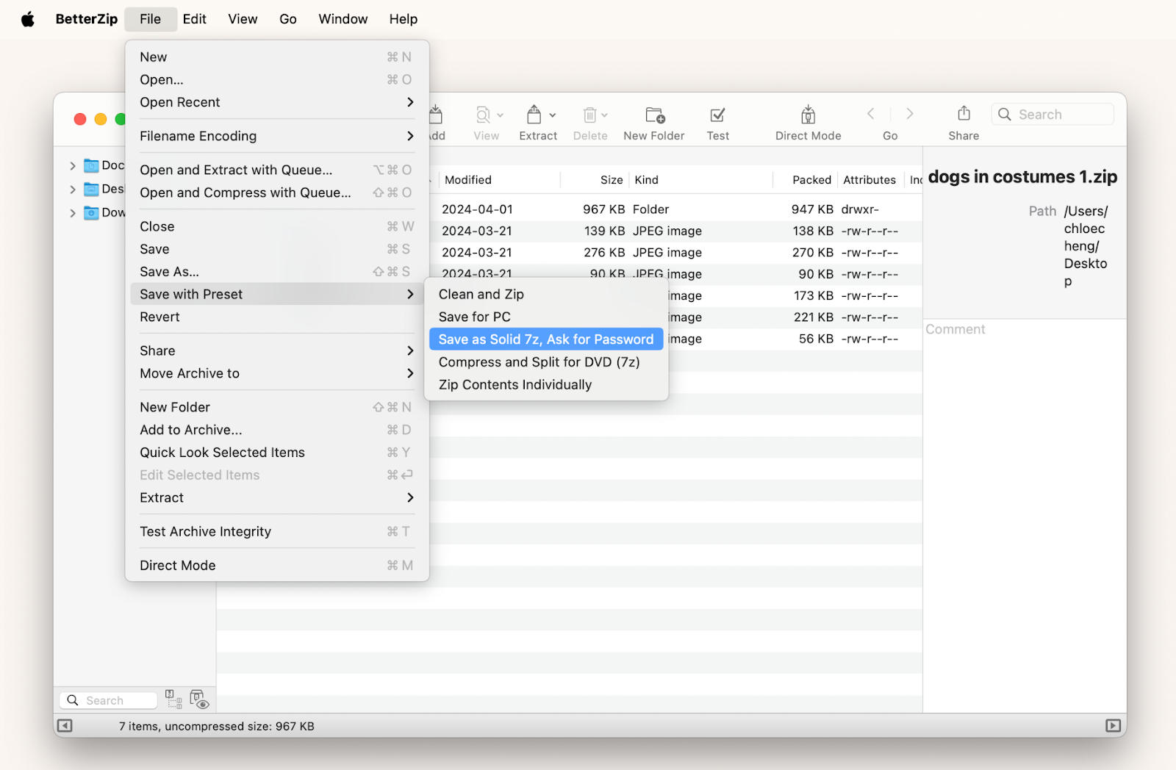Select Save as Solid 7z, Ask for Password
Screen dimensions: 1176x770
(x=546, y=339)
